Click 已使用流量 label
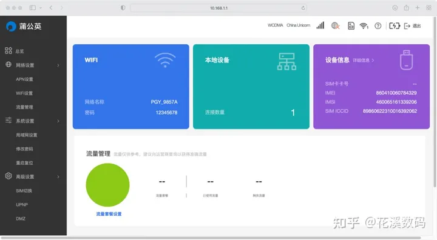 click(x=211, y=195)
